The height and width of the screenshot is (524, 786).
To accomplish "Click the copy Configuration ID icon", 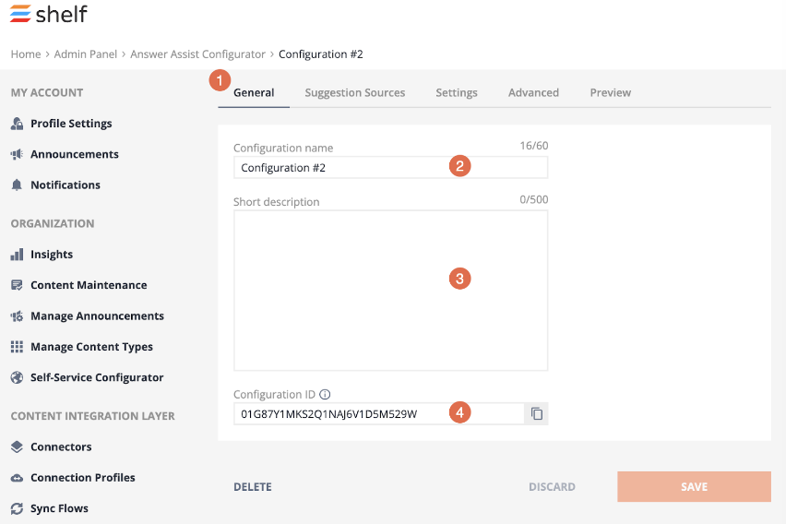I will (x=536, y=413).
